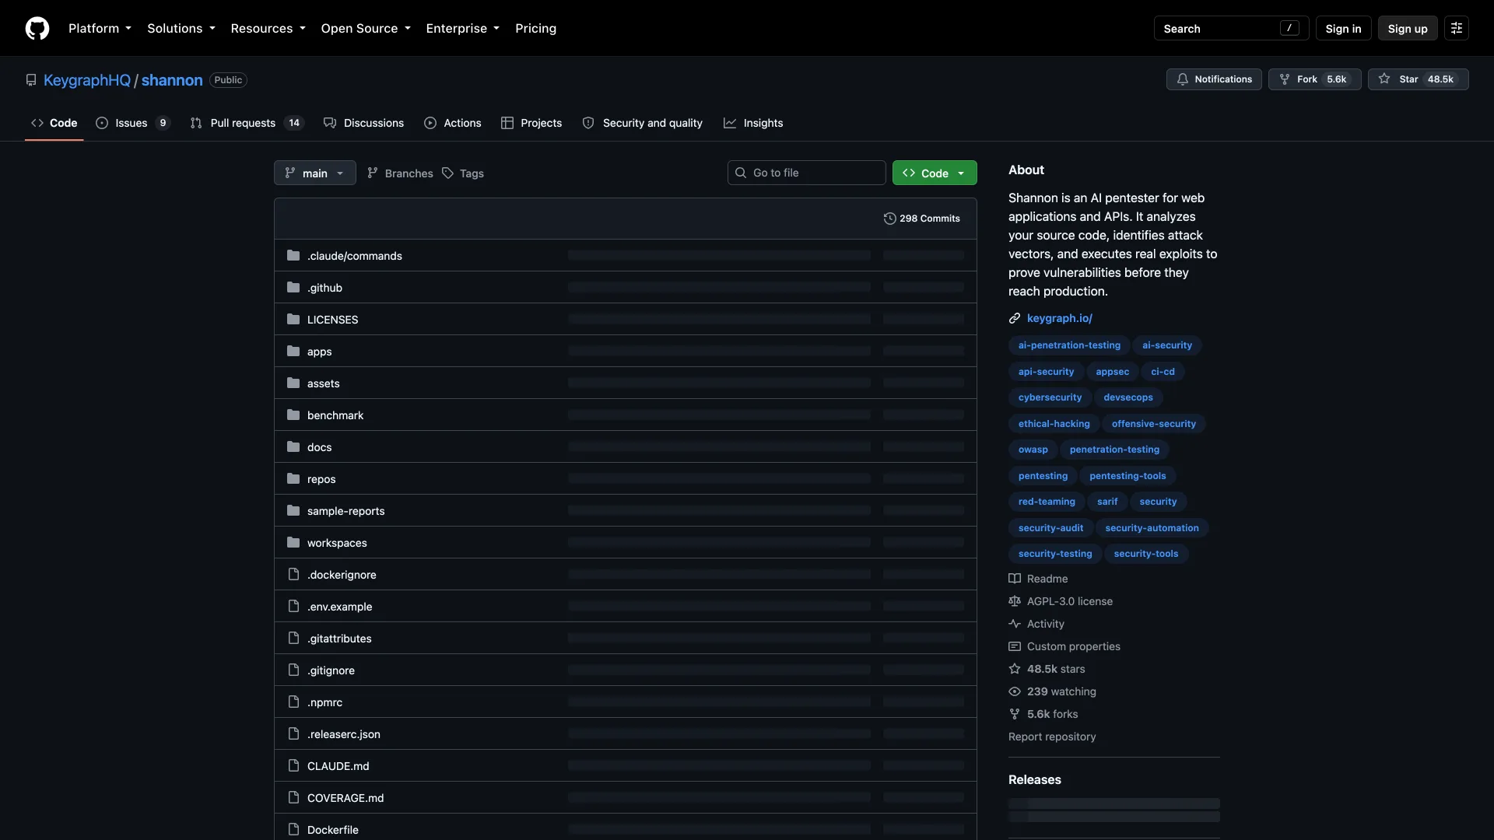The image size is (1494, 840).
Task: Open the Activity link
Action: pyautogui.click(x=1036, y=624)
